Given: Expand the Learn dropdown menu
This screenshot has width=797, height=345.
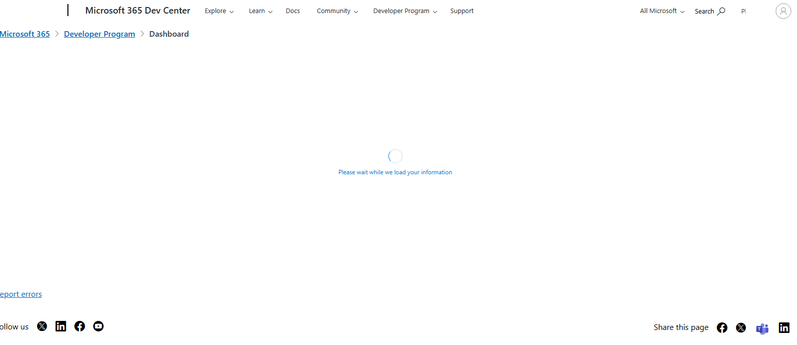Looking at the screenshot, I should point(261,11).
